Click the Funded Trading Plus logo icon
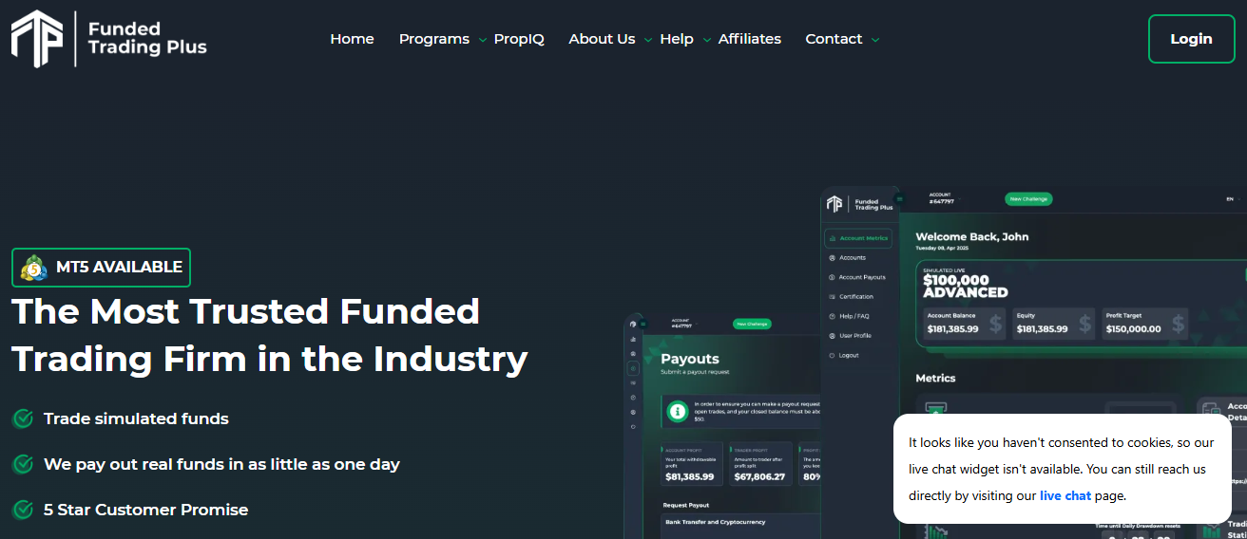 36,39
